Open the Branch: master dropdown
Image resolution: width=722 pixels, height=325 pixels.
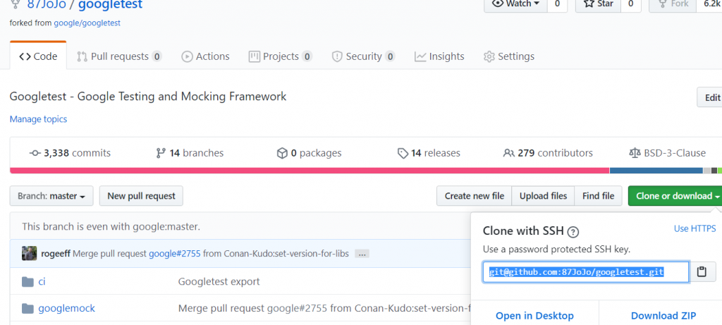pyautogui.click(x=51, y=196)
